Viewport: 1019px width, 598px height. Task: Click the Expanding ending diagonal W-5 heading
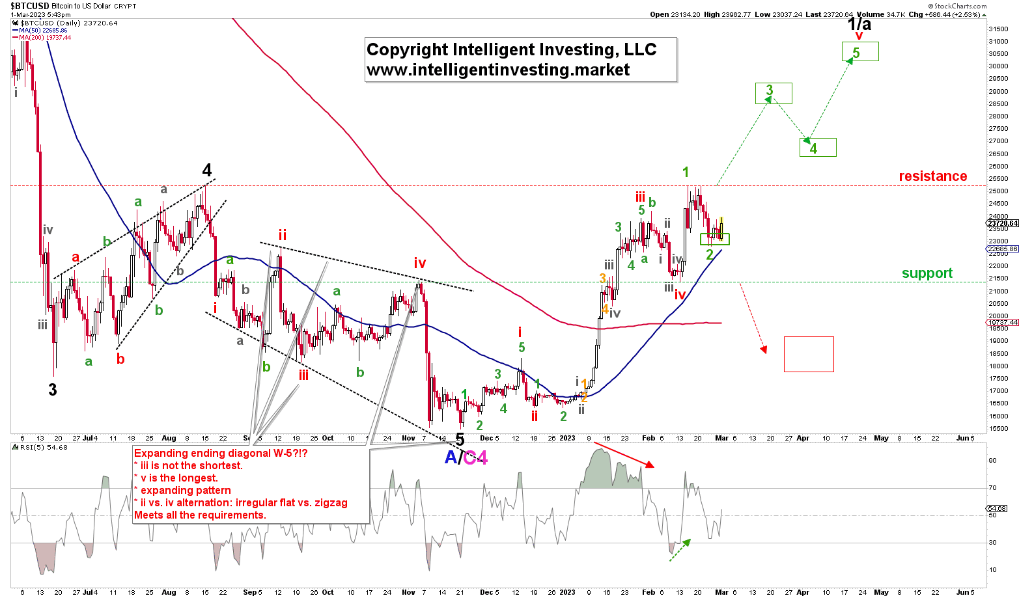pyautogui.click(x=221, y=454)
